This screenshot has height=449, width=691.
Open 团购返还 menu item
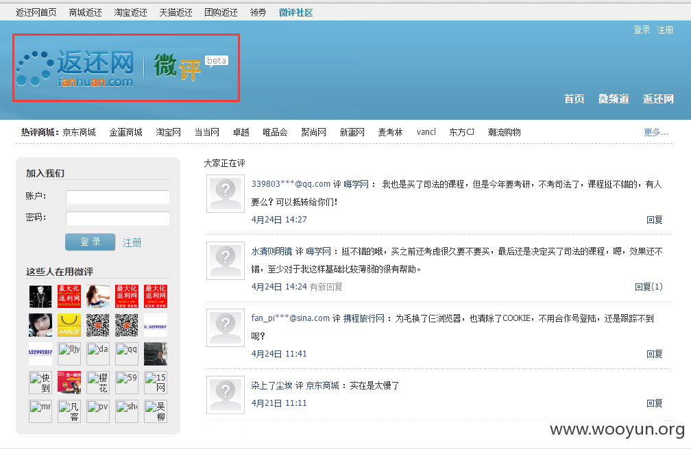tap(221, 12)
